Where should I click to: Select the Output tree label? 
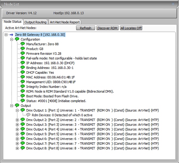click(x=26, y=106)
